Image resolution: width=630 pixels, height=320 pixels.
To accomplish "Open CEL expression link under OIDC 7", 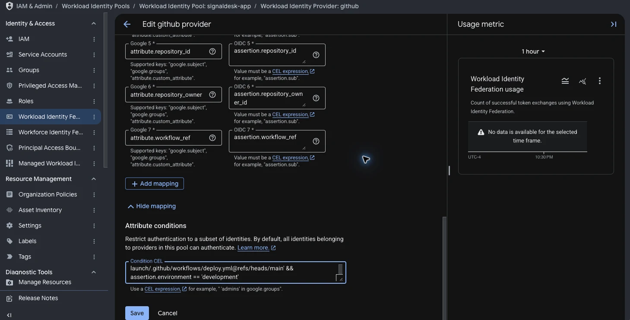I will tap(293, 158).
